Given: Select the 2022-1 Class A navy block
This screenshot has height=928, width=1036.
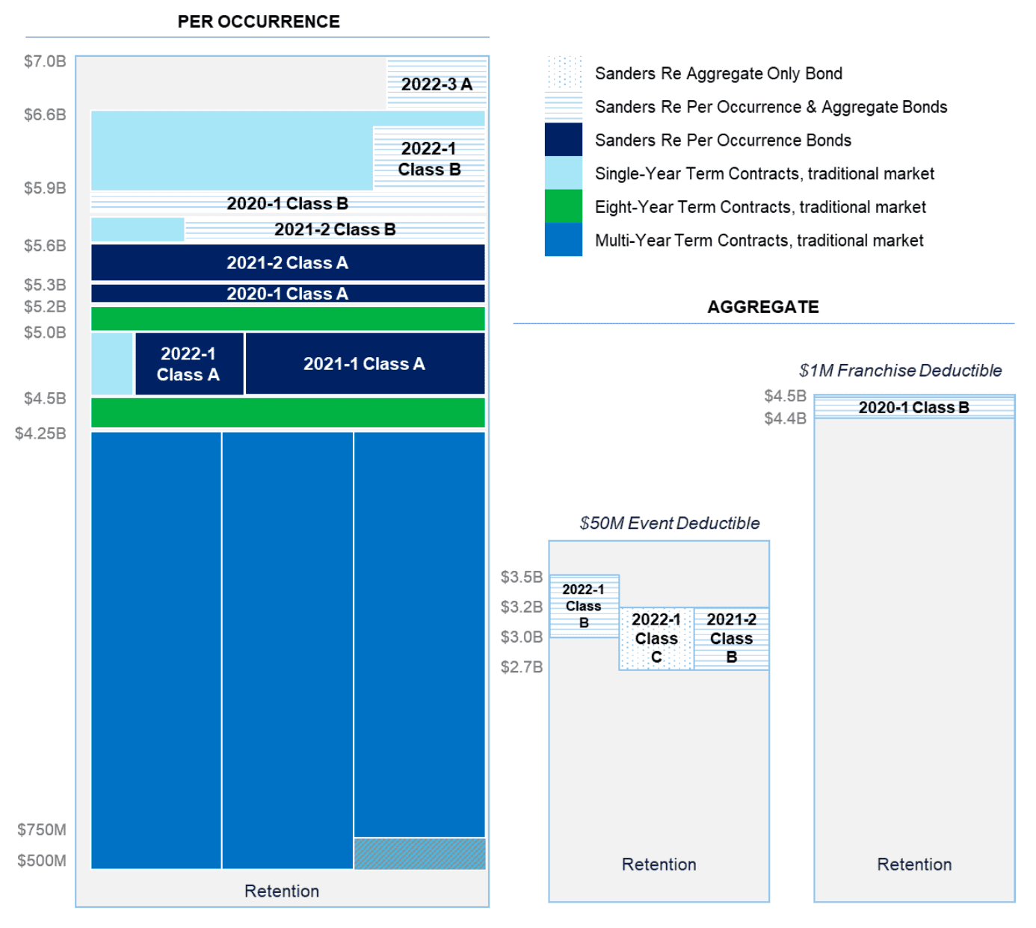Looking at the screenshot, I should [188, 364].
